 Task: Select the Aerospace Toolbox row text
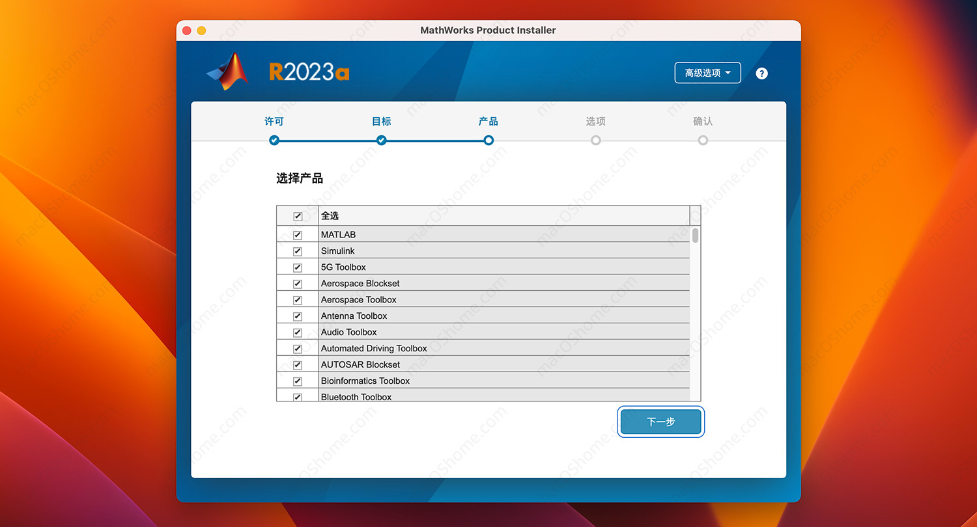[x=358, y=300]
